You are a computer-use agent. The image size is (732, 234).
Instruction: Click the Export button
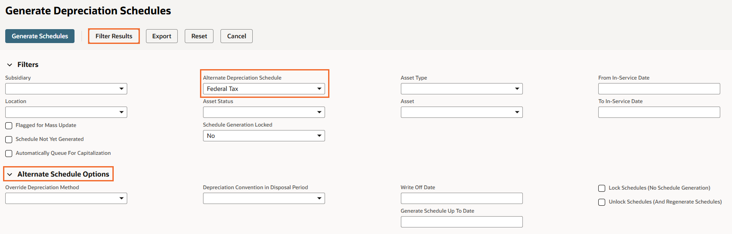point(162,36)
